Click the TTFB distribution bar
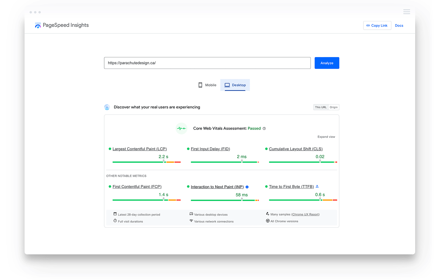The width and height of the screenshot is (440, 280). pyautogui.click(x=303, y=200)
